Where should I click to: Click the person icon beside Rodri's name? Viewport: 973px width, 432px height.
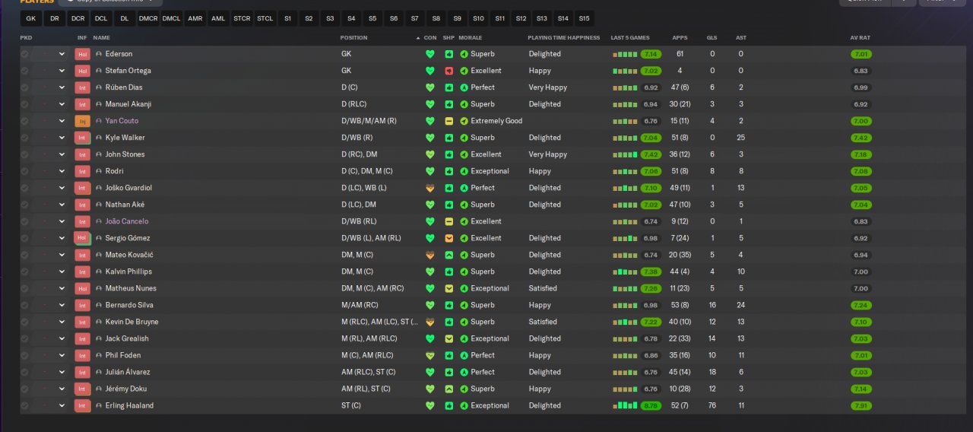click(99, 171)
